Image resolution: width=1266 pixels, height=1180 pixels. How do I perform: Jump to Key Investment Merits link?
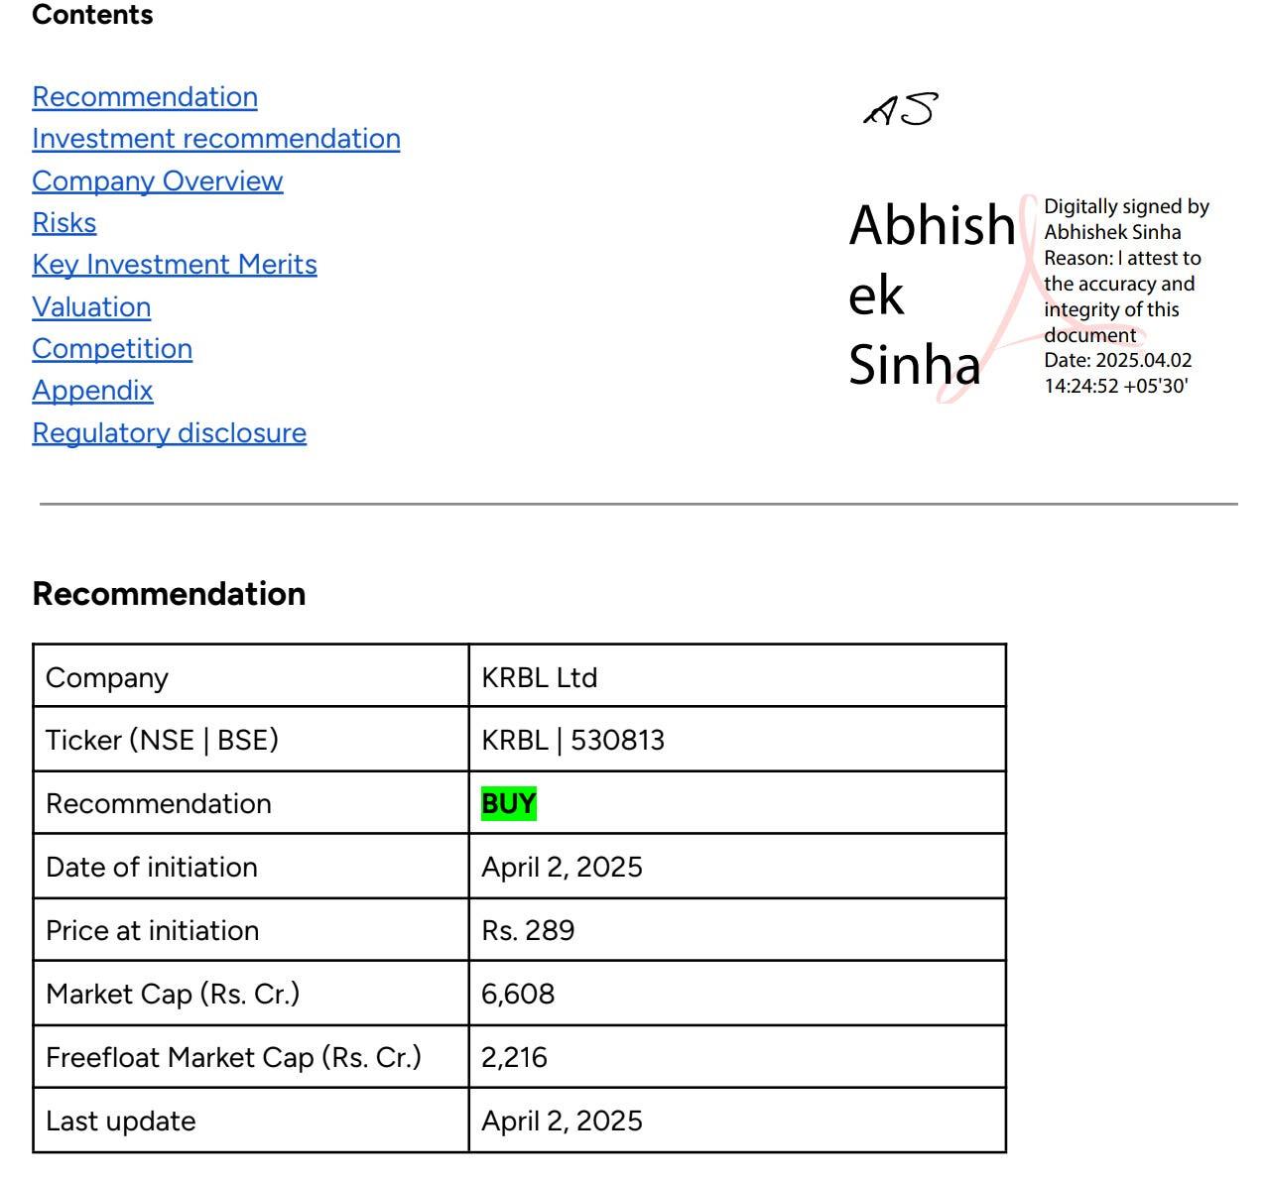tap(175, 265)
